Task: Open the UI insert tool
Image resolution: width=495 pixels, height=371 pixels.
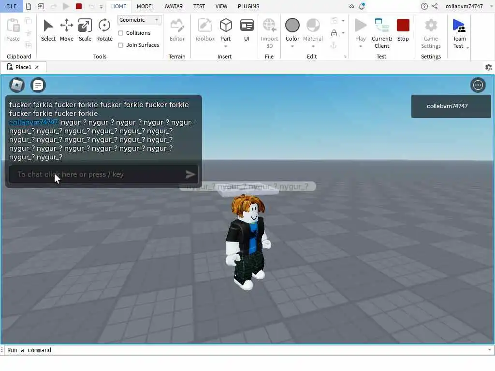Action: click(x=247, y=30)
